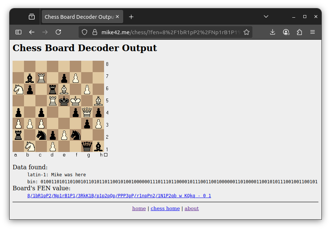
Task: Click inside the address bar
Action: pos(166,32)
